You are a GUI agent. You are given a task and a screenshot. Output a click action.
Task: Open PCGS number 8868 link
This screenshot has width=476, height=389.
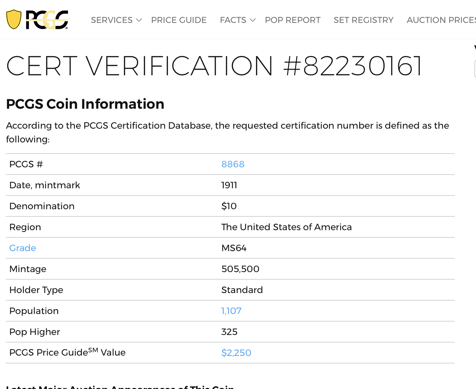click(x=233, y=164)
